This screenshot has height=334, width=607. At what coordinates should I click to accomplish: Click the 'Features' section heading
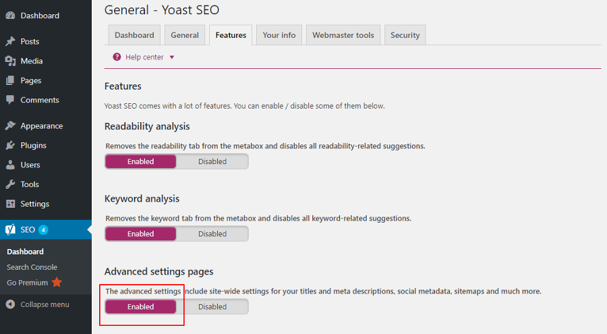point(123,86)
